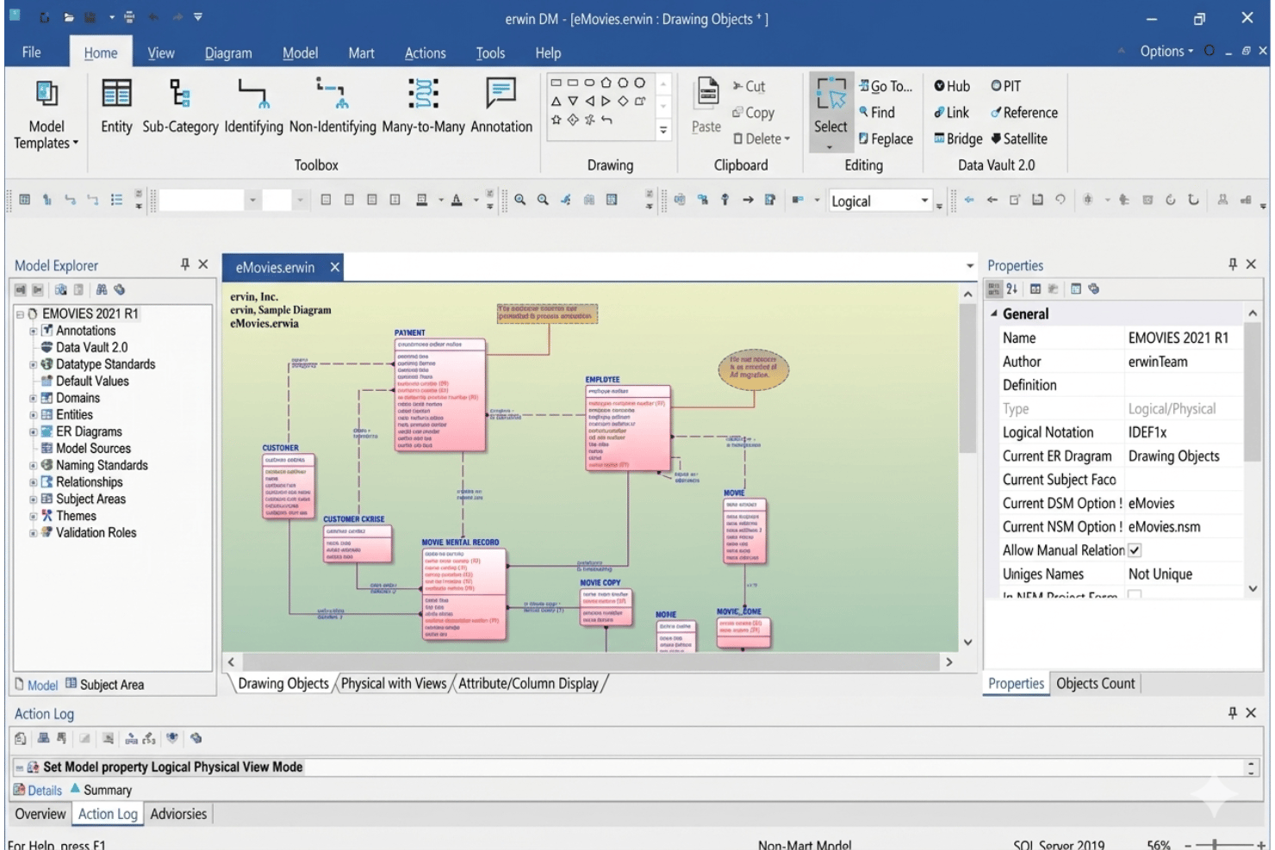Switch to the View ribbon tab

pyautogui.click(x=161, y=53)
